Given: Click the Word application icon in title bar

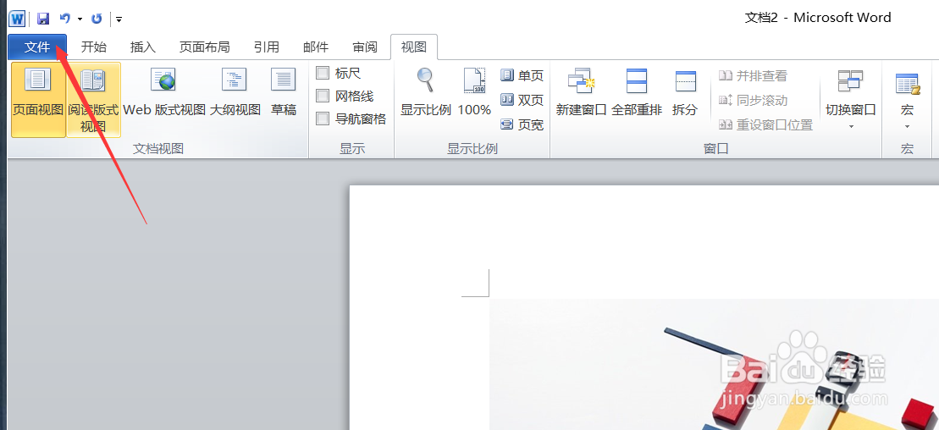Looking at the screenshot, I should tap(17, 19).
